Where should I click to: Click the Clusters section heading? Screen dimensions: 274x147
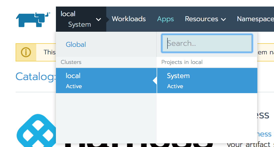pos(71,62)
